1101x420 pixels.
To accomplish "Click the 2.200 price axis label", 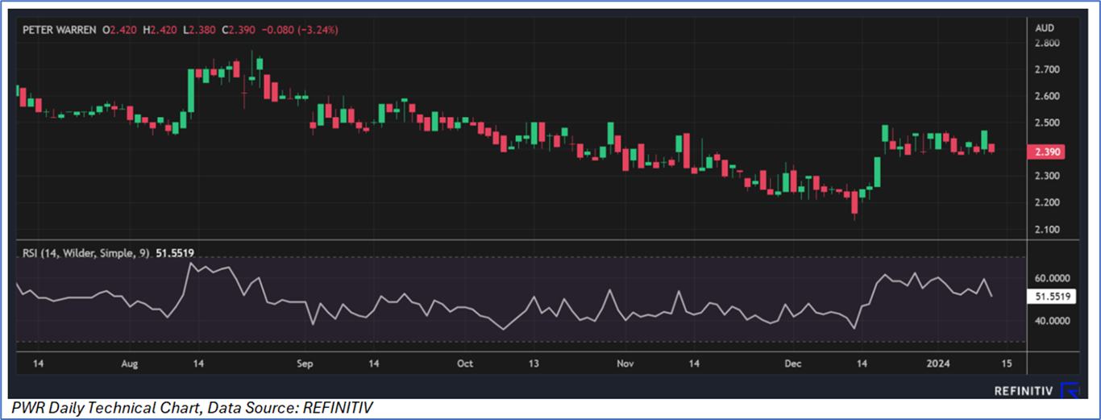I will point(1048,202).
